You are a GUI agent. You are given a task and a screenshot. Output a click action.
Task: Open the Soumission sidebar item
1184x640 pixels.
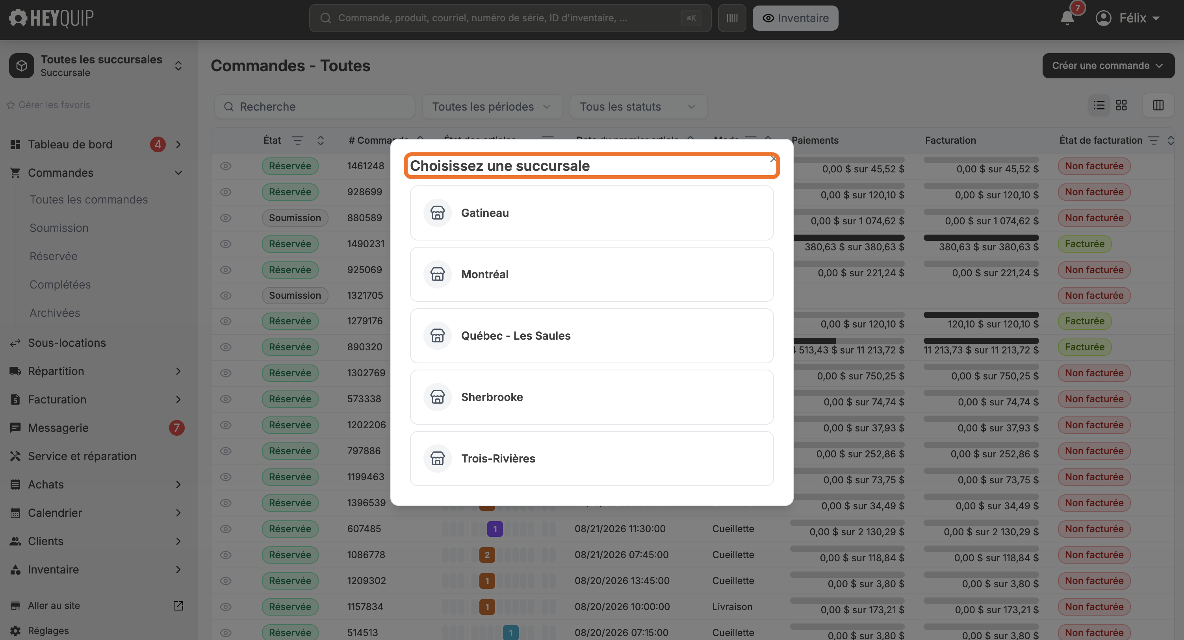coord(59,228)
